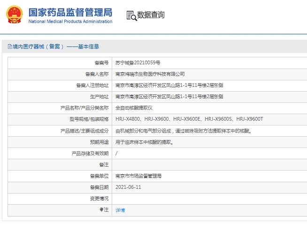Viewport: 307px width, 225px height.
Task: Click the 变更情况 row label
Action: pyautogui.click(x=99, y=199)
